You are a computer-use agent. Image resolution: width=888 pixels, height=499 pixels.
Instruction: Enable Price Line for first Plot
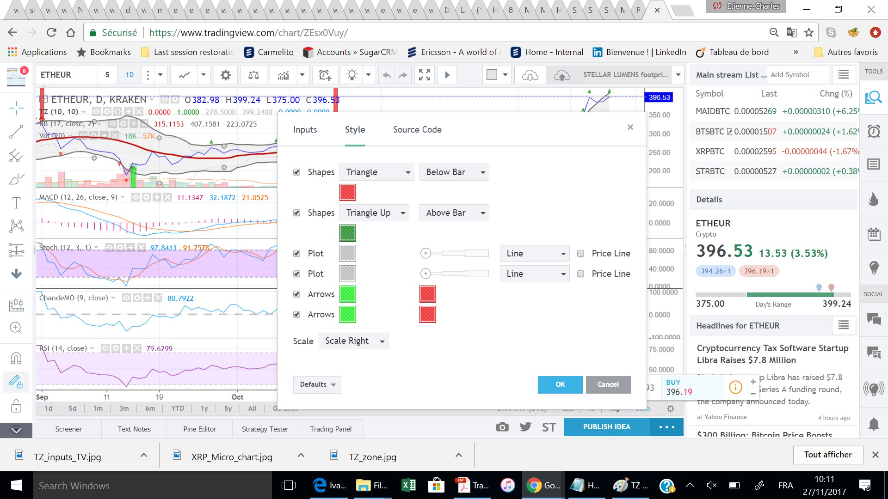[581, 253]
